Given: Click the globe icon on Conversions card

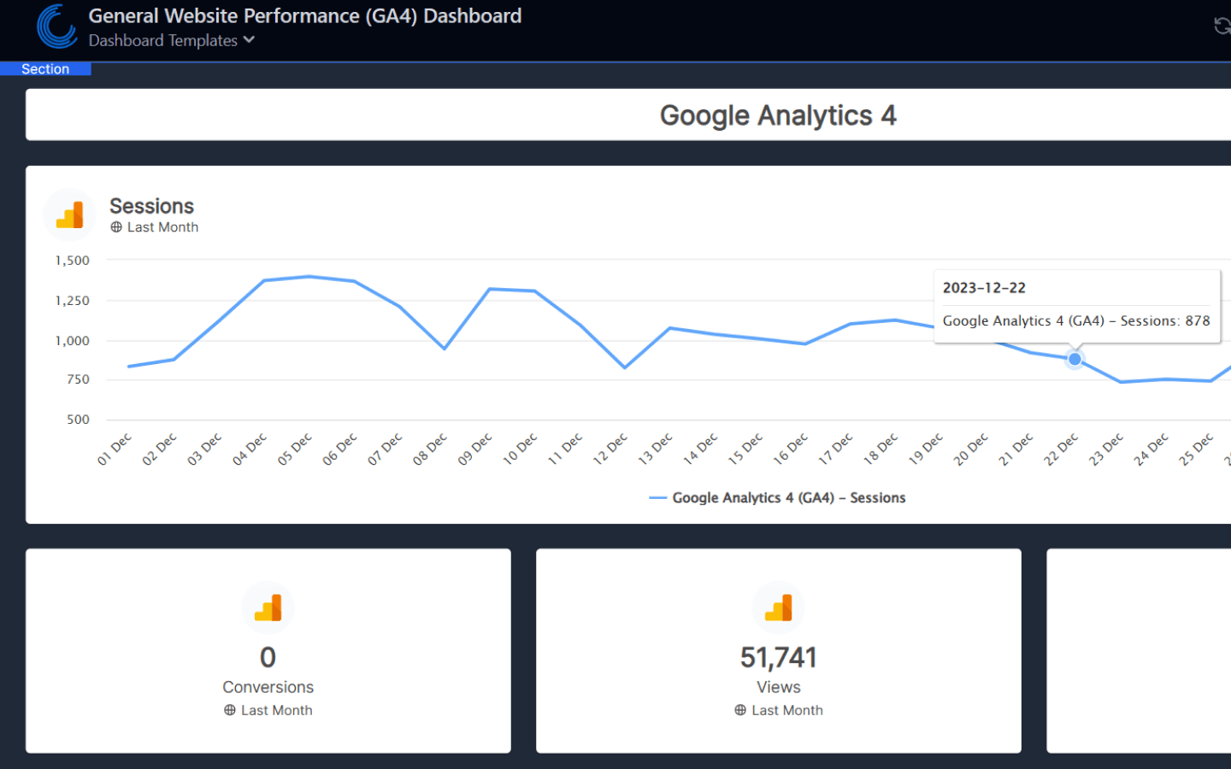Looking at the screenshot, I should pos(227,710).
